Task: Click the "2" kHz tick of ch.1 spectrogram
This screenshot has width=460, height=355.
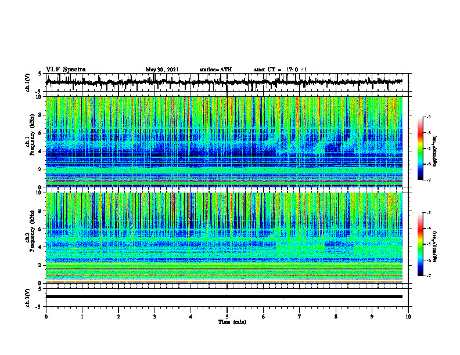Action: 41,169
